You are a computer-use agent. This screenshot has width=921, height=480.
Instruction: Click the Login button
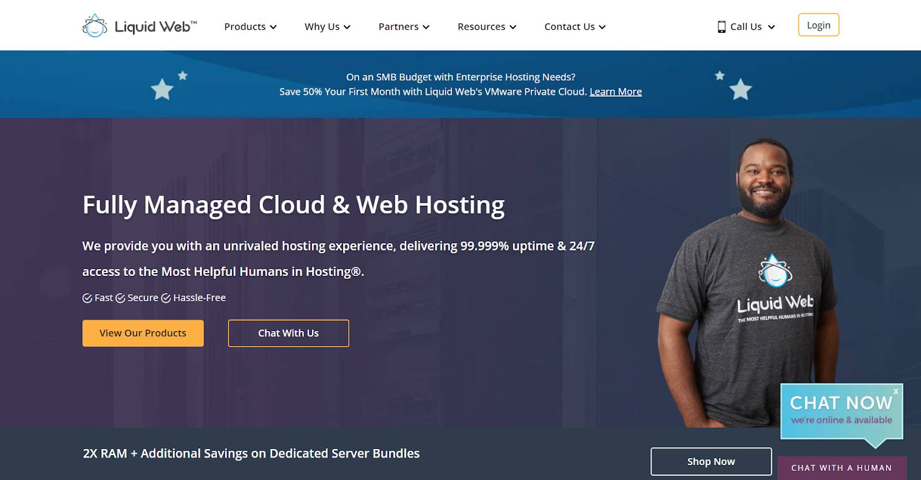[x=819, y=25]
